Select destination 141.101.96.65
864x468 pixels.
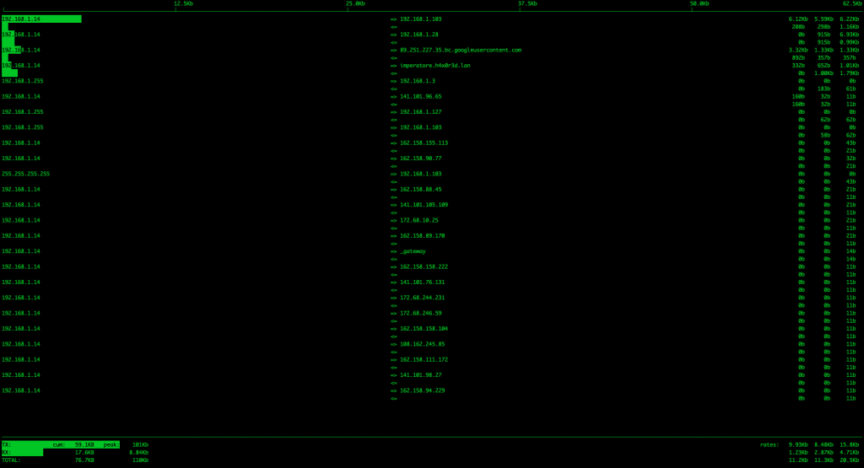(420, 96)
